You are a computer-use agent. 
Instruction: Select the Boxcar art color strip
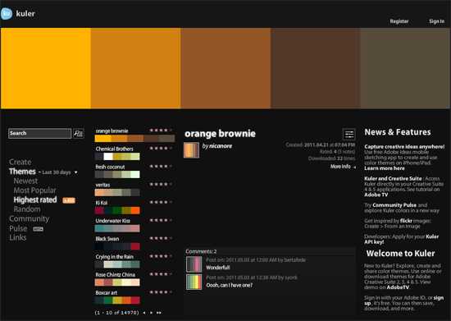pyautogui.click(x=117, y=300)
